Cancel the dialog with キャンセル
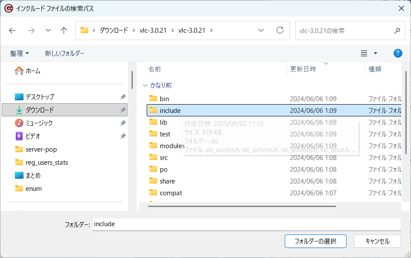The height and width of the screenshot is (258, 411). point(377,241)
